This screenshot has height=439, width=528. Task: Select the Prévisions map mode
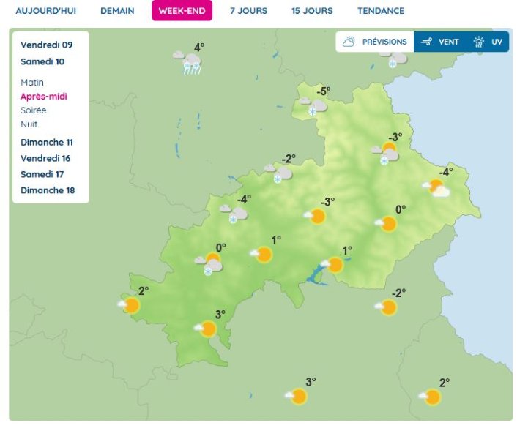coord(375,42)
